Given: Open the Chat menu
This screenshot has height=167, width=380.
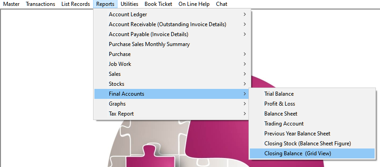Looking at the screenshot, I should pyautogui.click(x=222, y=4).
